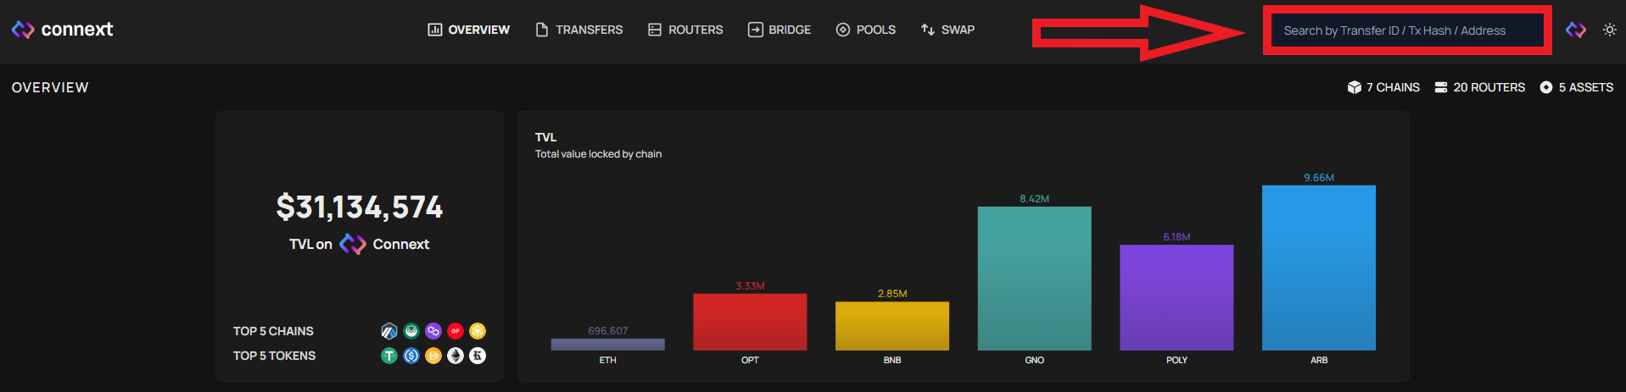Click the 20 ROUTERS stat
The image size is (1626, 392).
pyautogui.click(x=1479, y=87)
